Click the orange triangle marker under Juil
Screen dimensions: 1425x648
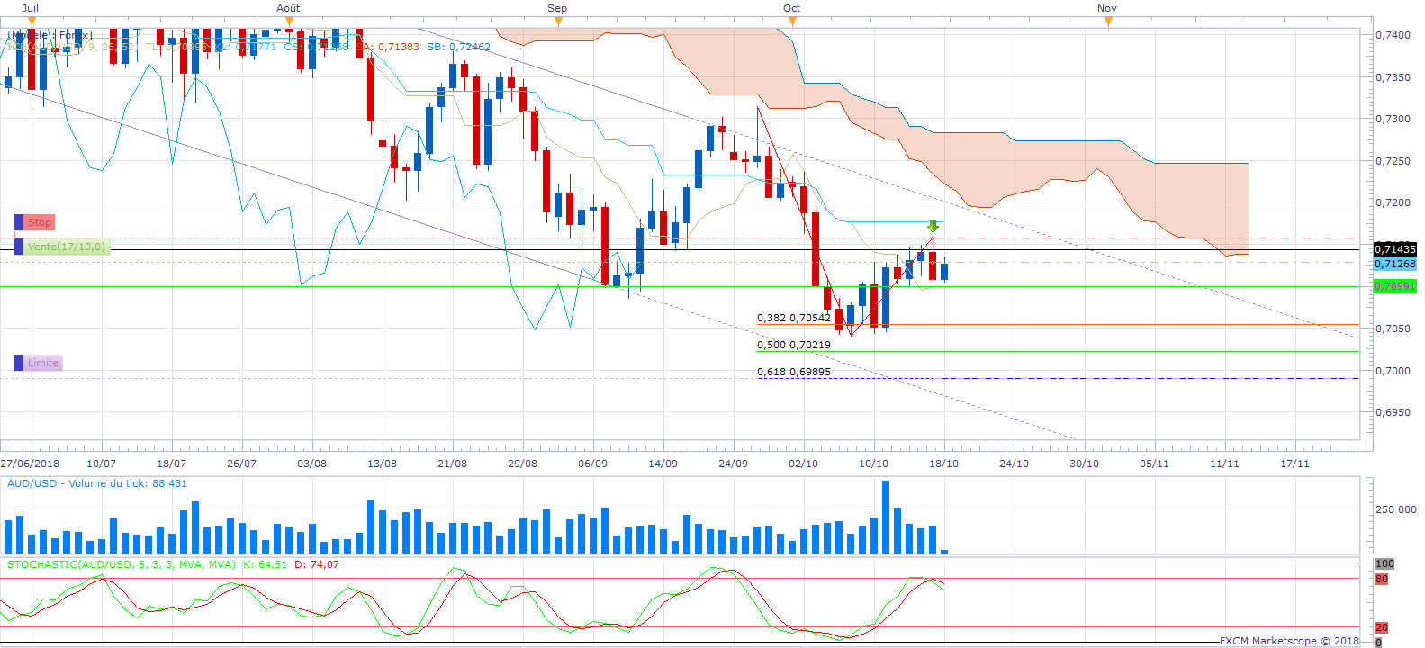[32, 22]
